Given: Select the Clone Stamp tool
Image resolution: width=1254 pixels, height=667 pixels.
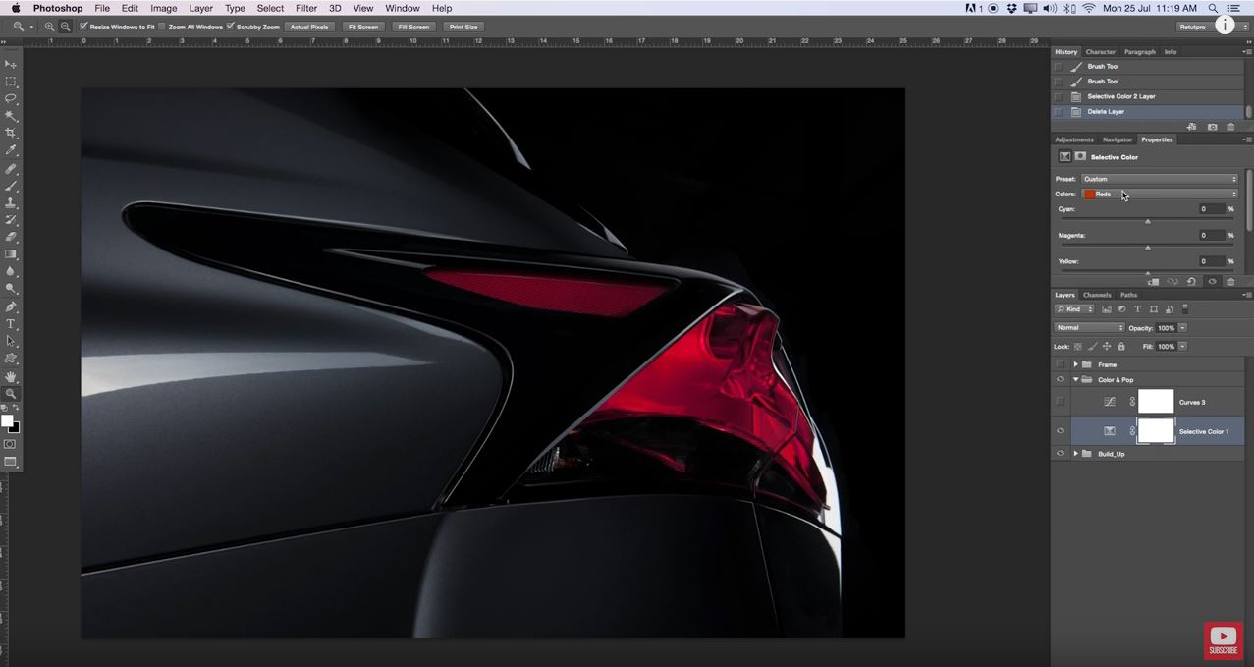Looking at the screenshot, I should [12, 201].
